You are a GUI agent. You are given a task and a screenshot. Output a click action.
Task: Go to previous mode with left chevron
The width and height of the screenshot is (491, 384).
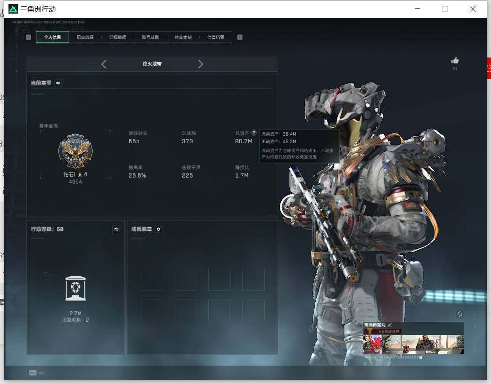pyautogui.click(x=104, y=64)
